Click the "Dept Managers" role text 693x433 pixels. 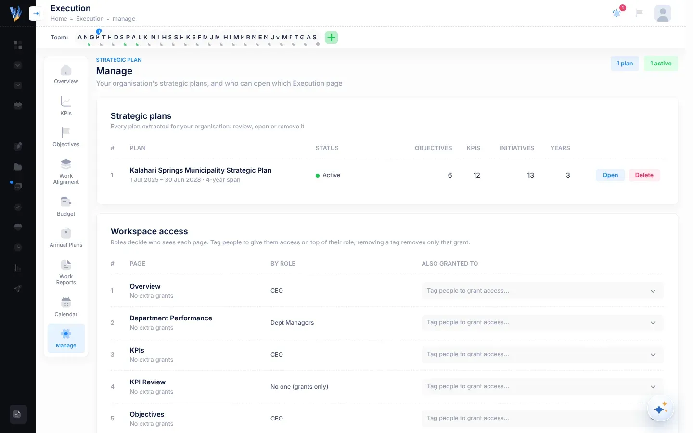coord(292,323)
